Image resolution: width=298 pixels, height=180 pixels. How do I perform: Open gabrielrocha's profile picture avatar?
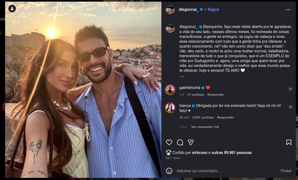pos(170,90)
